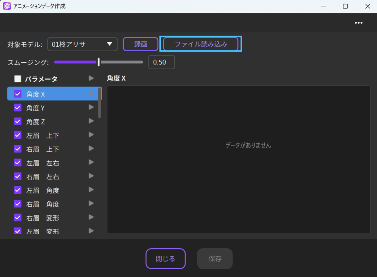The height and width of the screenshot is (277, 377).
Task: Click the スムージング slider handle
Action: [x=99, y=62]
